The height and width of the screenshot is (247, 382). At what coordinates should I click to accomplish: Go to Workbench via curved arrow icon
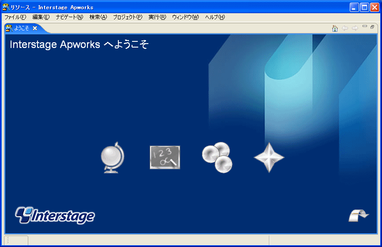coord(359,215)
